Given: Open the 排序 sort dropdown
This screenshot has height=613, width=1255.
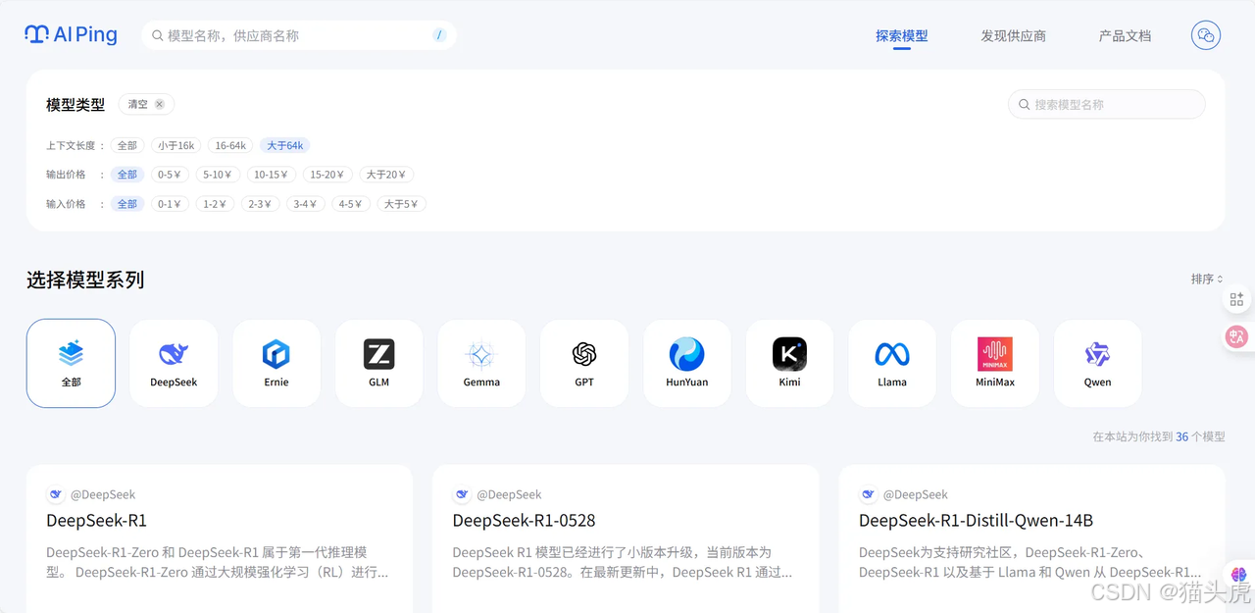Looking at the screenshot, I should point(1207,280).
